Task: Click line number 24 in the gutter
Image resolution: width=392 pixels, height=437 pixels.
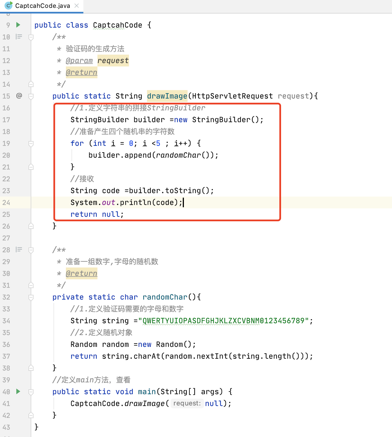Action: (x=6, y=202)
